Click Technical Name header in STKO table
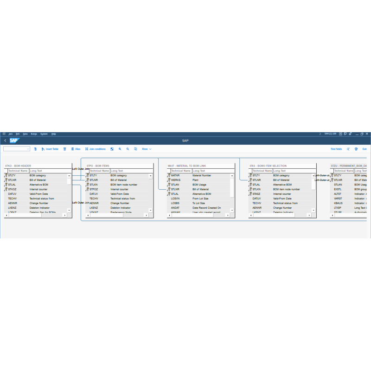Viewport: 371px width, 371px height. 18,171
